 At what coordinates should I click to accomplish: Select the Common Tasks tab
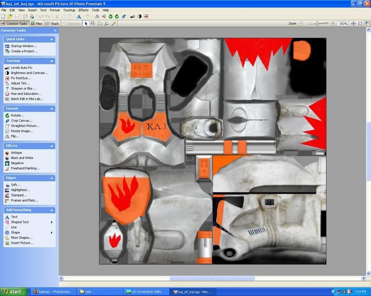coord(14,24)
